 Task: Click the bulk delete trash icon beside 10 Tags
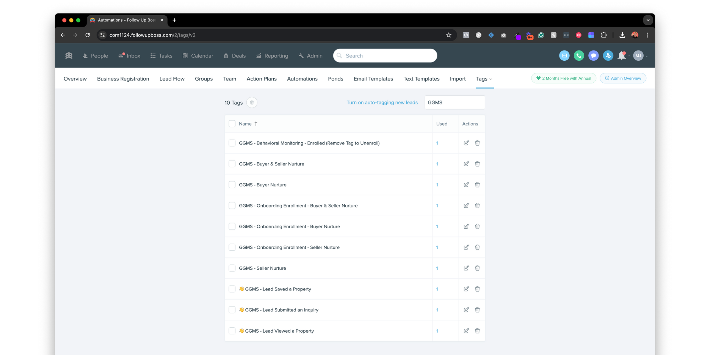point(252,103)
